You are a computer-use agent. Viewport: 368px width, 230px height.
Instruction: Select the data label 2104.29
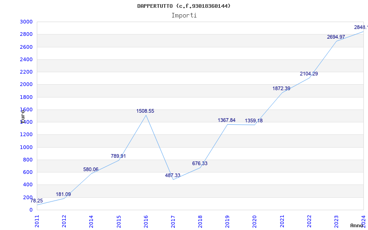click(309, 74)
